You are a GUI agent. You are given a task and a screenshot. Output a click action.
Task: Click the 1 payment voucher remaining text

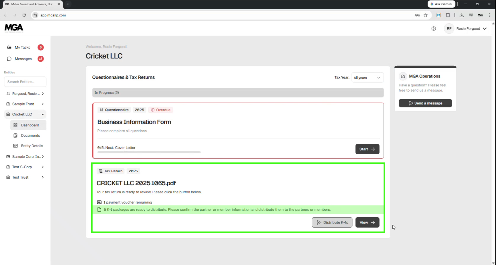coord(128,203)
